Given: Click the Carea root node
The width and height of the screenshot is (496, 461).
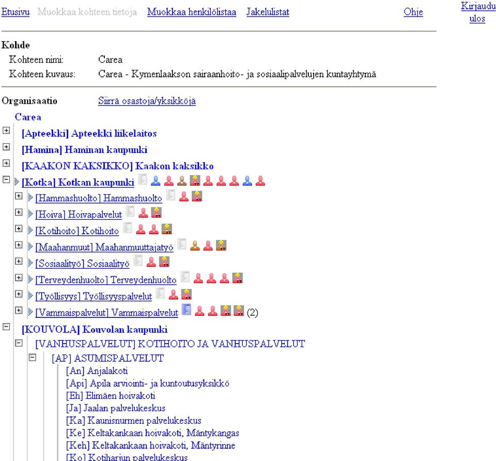Looking at the screenshot, I should coord(28,117).
